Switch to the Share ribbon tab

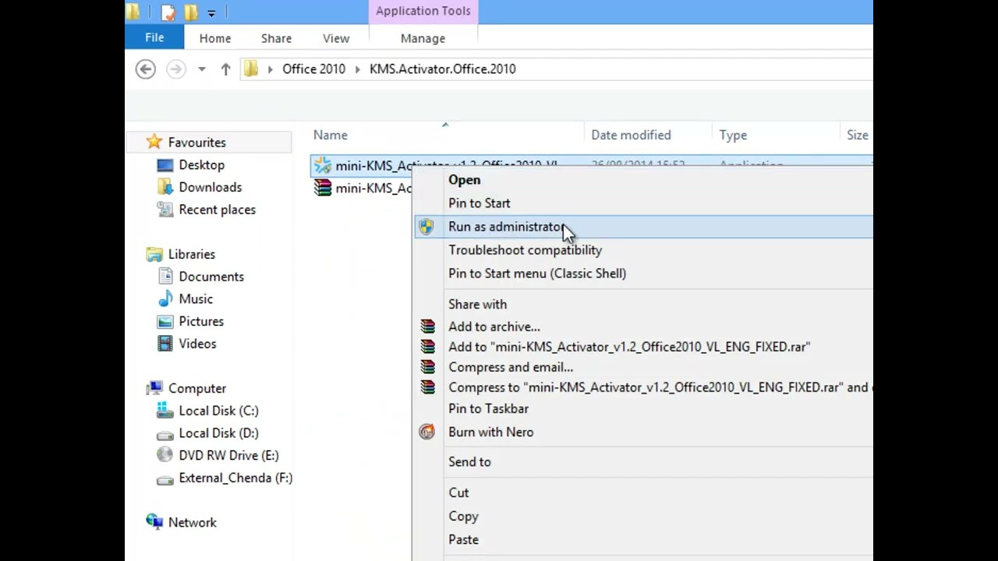click(x=277, y=38)
